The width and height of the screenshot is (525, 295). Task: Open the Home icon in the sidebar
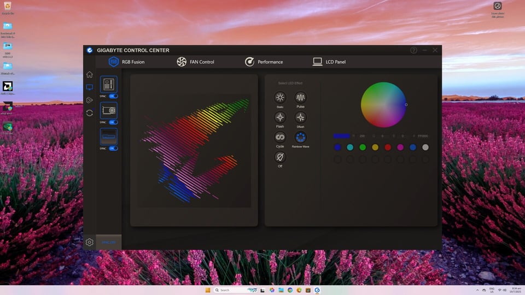[x=89, y=74]
